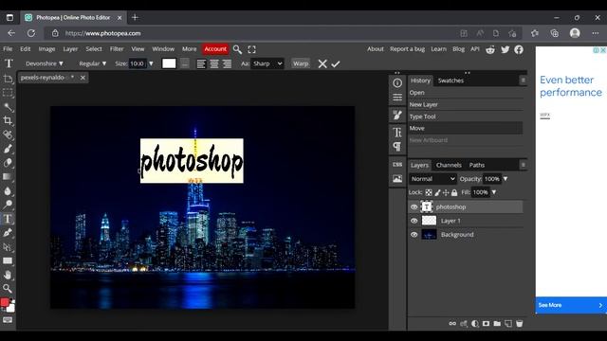Screen dimensions: 607x341
Task: Switch to the Swatches tab
Action: pyautogui.click(x=451, y=81)
